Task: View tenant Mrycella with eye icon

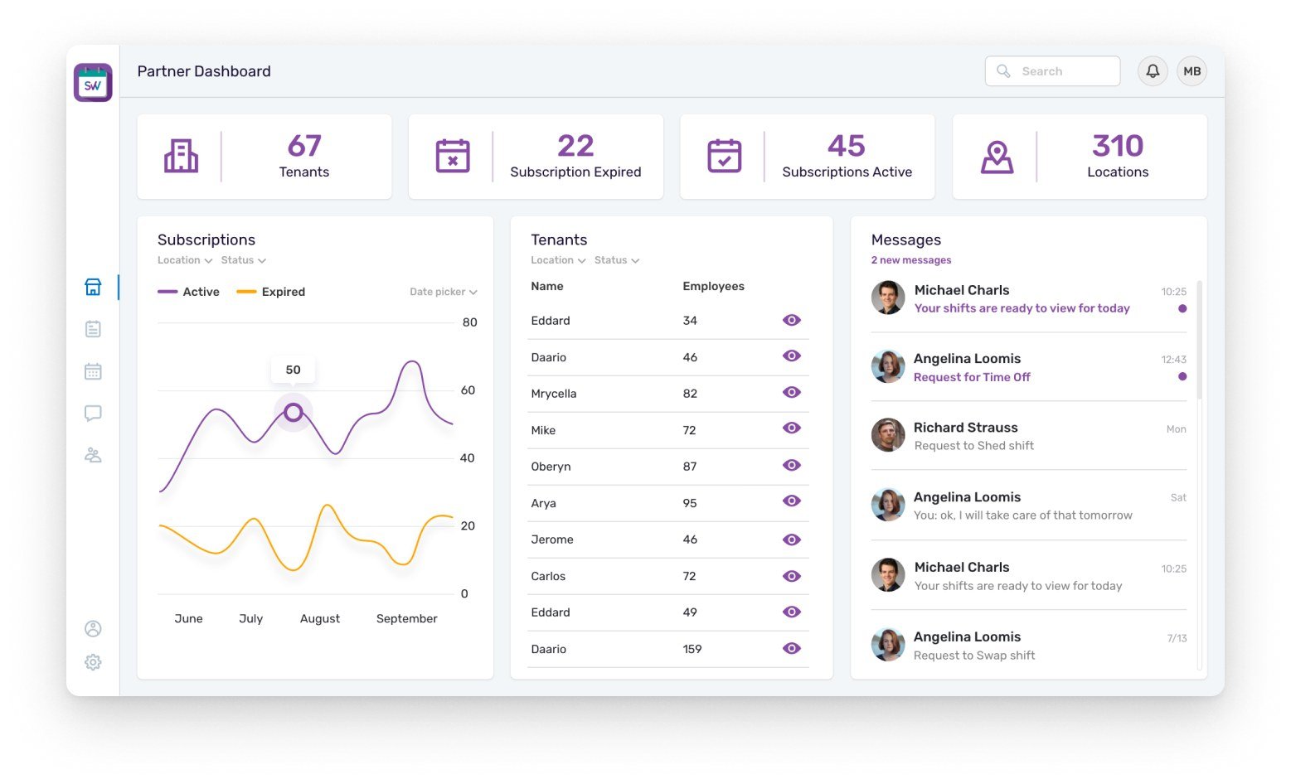Action: point(792,392)
